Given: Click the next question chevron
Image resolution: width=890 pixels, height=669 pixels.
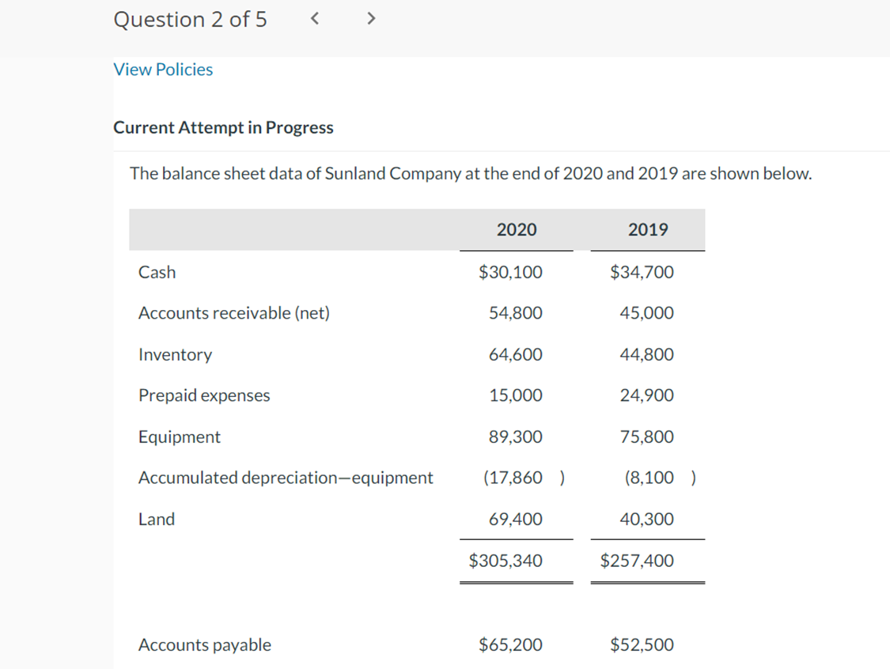Looking at the screenshot, I should tap(370, 18).
